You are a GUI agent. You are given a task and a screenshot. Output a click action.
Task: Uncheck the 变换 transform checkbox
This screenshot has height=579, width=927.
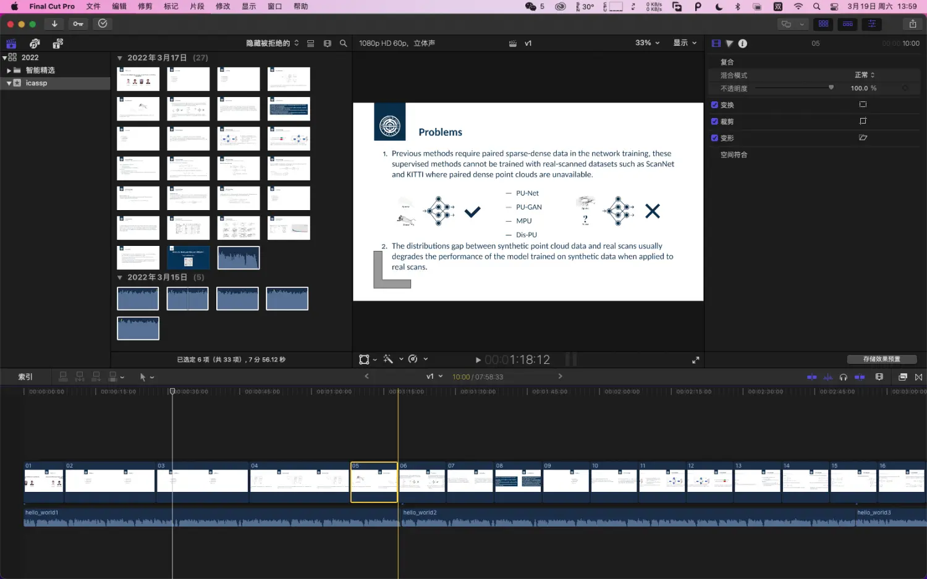[714, 105]
